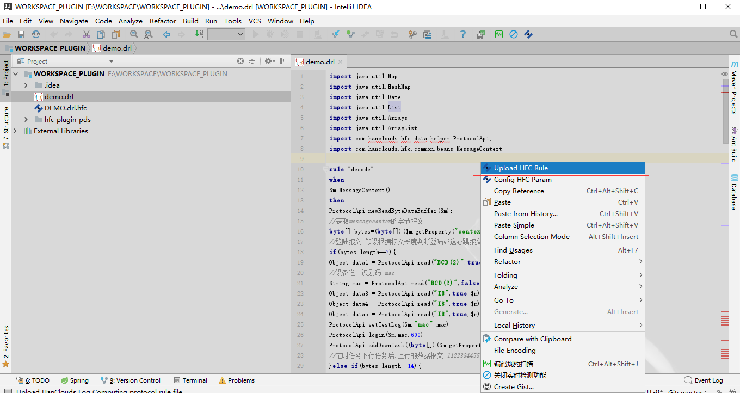This screenshot has height=393, width=740.
Task: Choose Copy Reference in context menu
Action: pyautogui.click(x=563, y=191)
